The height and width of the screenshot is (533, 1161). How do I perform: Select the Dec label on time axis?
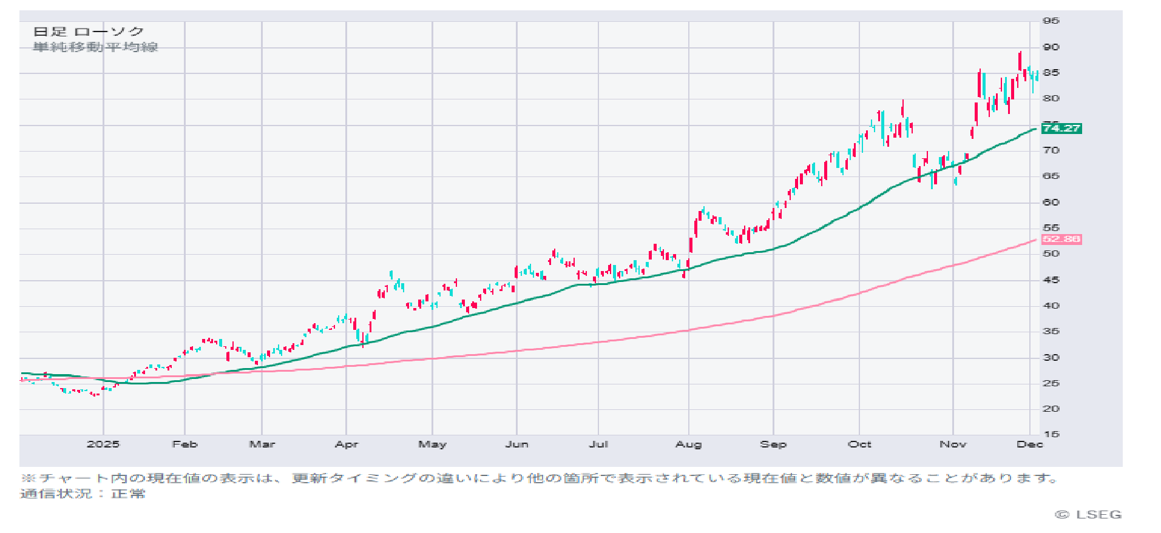tap(1029, 444)
